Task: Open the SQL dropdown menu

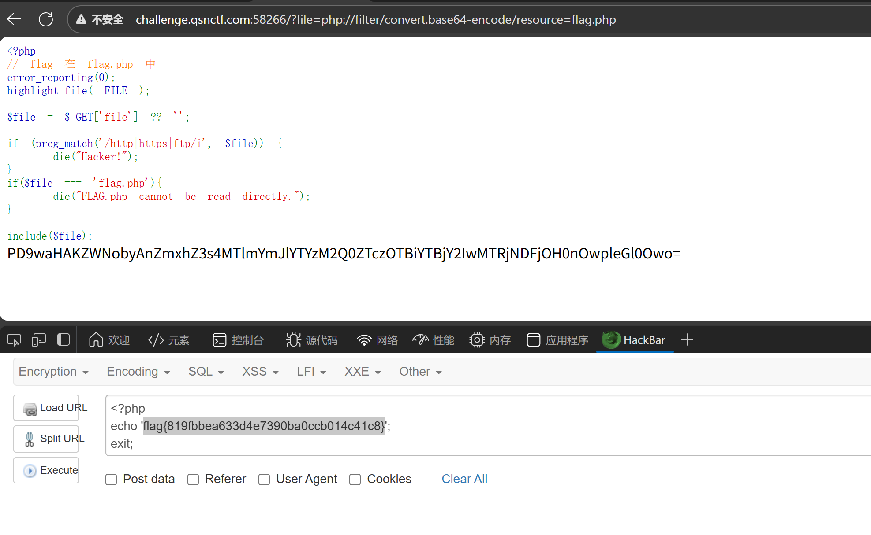Action: (206, 372)
